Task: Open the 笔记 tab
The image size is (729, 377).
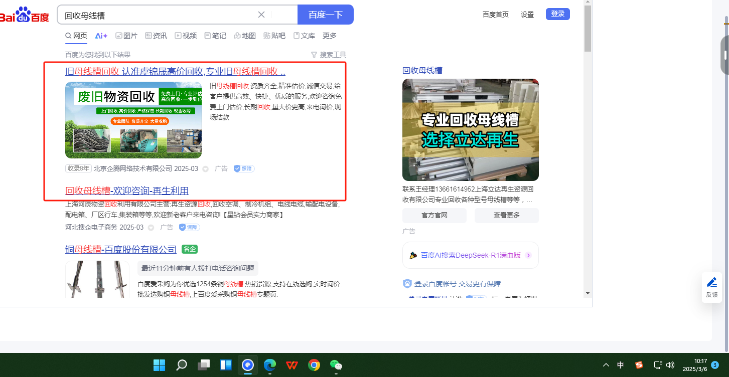Action: 215,36
